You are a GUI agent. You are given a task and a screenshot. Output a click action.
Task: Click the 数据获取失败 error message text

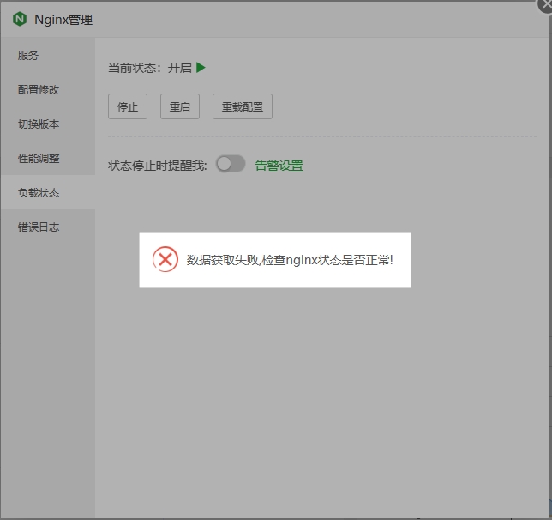(290, 260)
